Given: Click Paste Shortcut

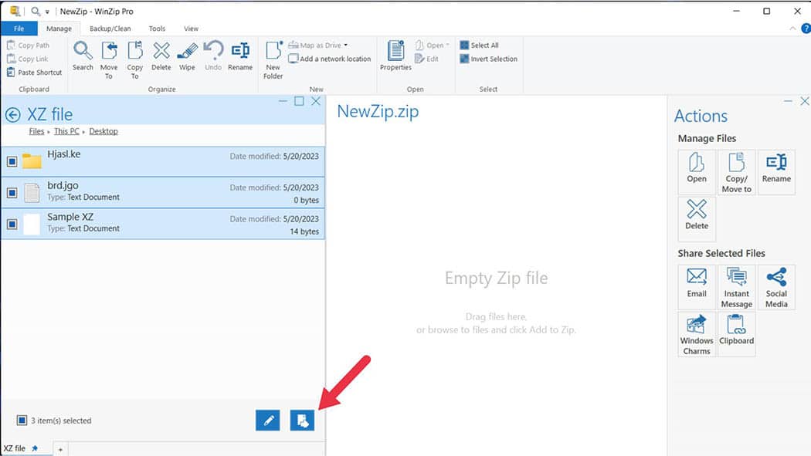Looking at the screenshot, I should (34, 73).
